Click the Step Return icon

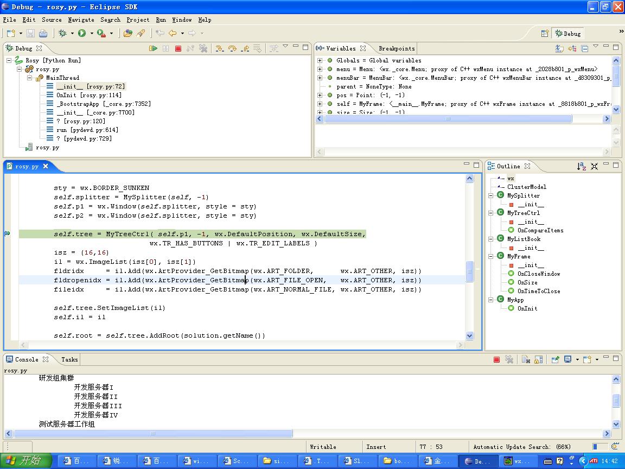tap(246, 48)
